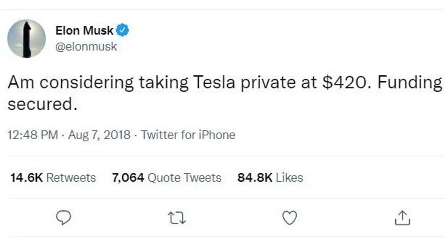Viewport: 445px width, 250px height.
Task: Click the word "secured." in the tweet
Action: [x=42, y=103]
